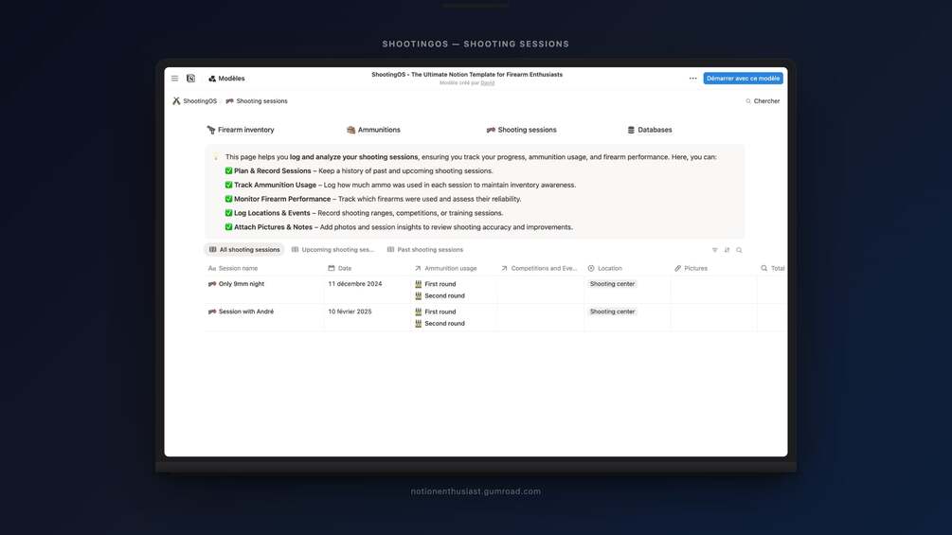The width and height of the screenshot is (952, 535).
Task: Open Second round in Only 9mm night row
Action: [x=440, y=296]
